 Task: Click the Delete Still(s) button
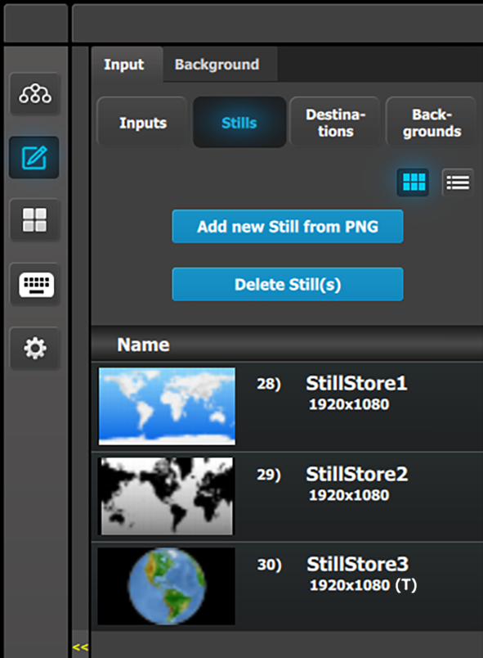pos(288,285)
